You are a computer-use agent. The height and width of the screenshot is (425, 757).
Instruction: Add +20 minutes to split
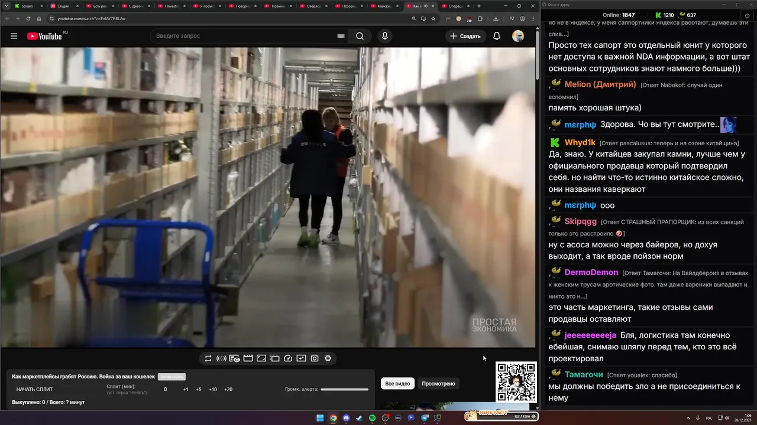(228, 390)
